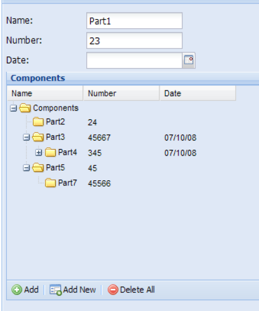Sort by the Name column header

click(45, 93)
